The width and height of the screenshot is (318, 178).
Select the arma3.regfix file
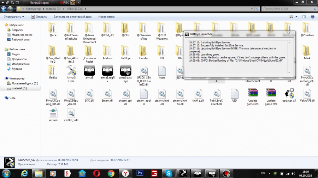click(107, 74)
